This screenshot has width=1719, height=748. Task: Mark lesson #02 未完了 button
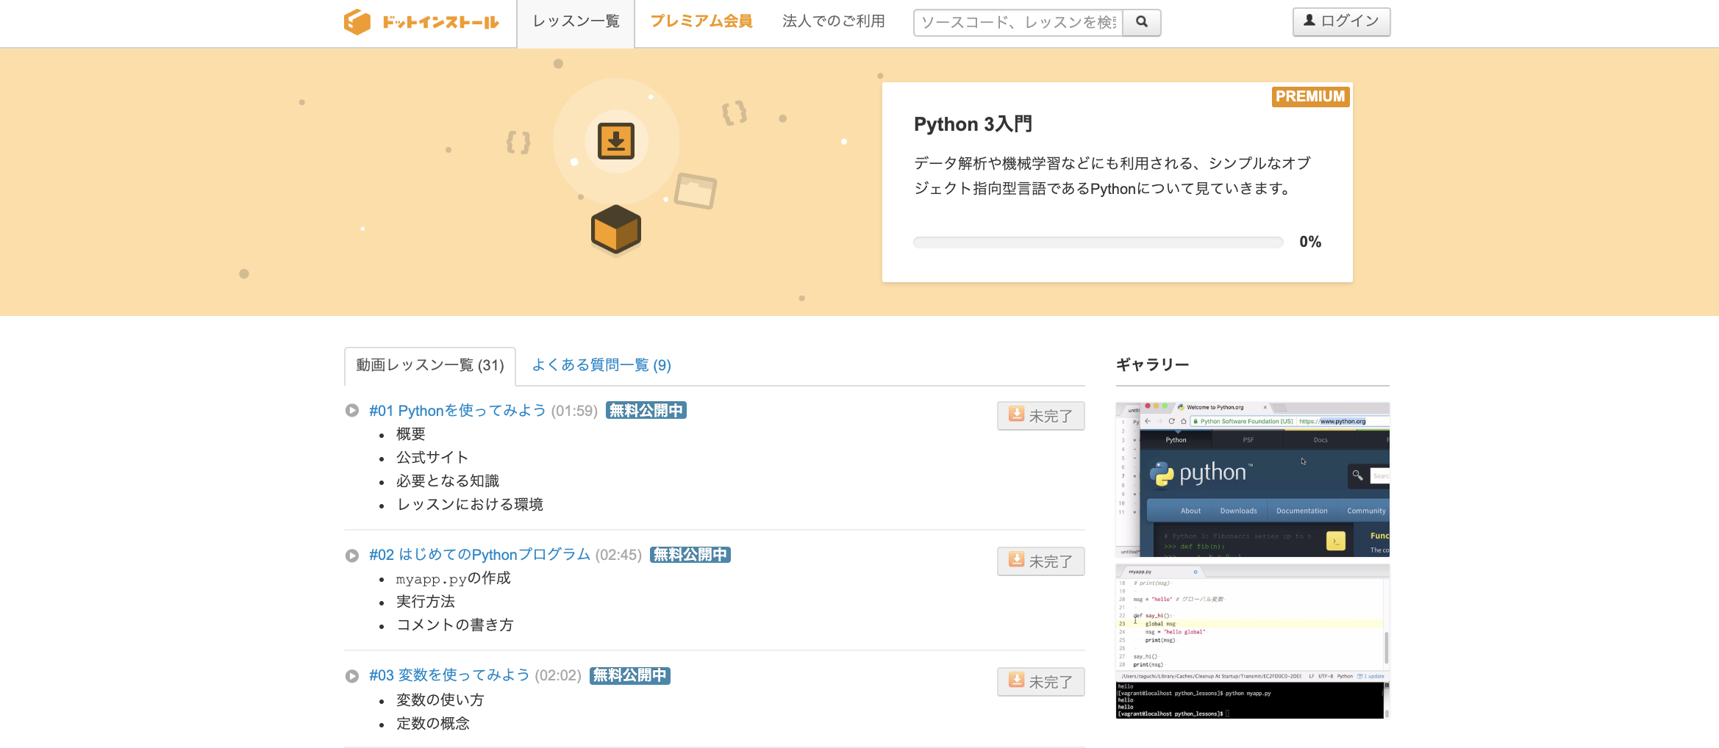(1041, 561)
